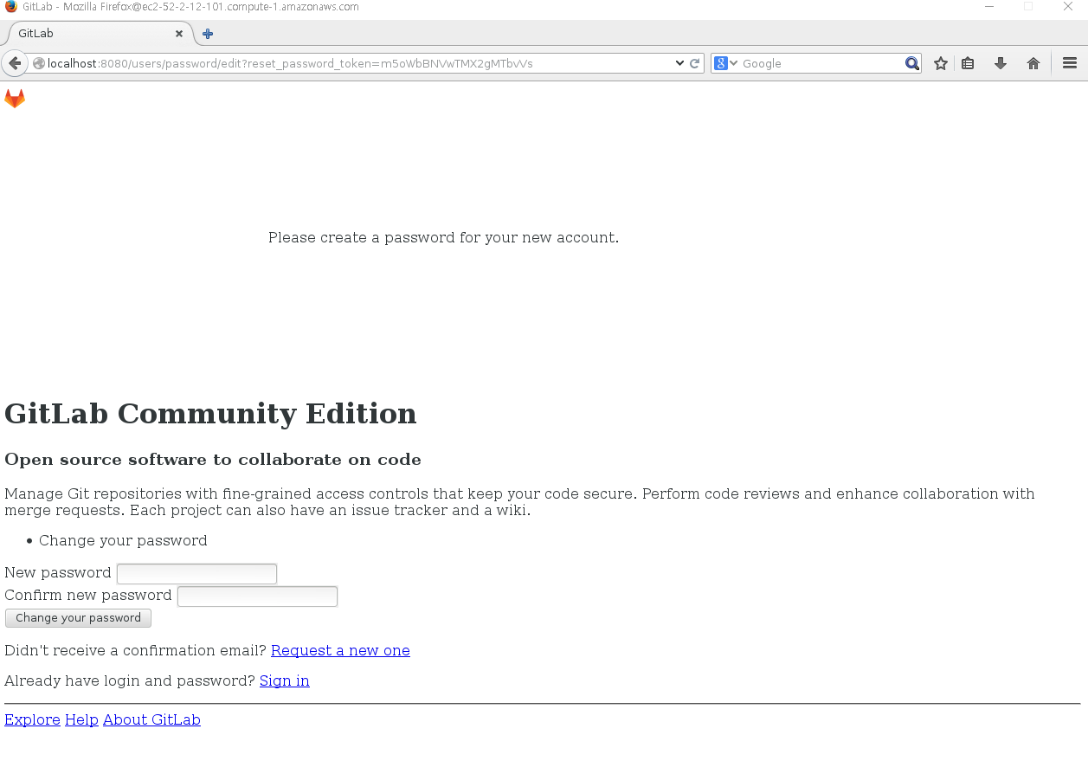Focus the New password field

coord(196,574)
